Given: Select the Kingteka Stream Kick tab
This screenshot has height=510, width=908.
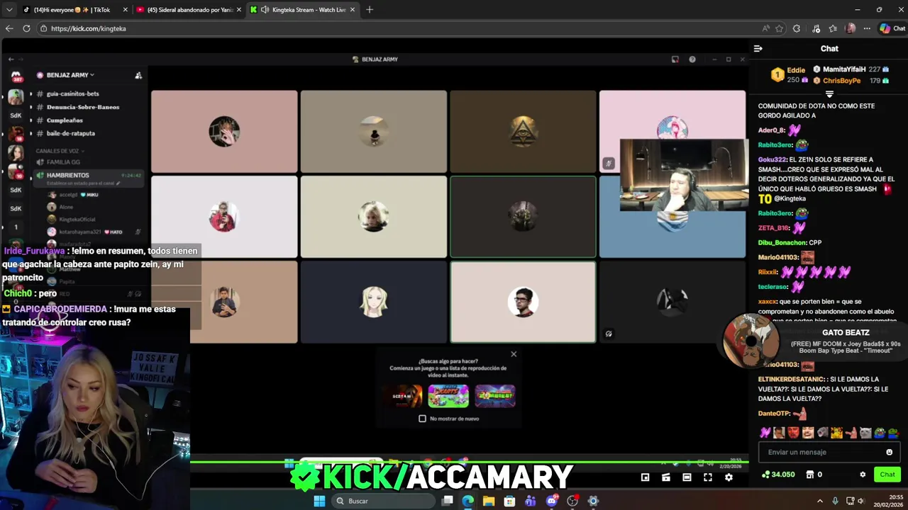Looking at the screenshot, I should [302, 10].
